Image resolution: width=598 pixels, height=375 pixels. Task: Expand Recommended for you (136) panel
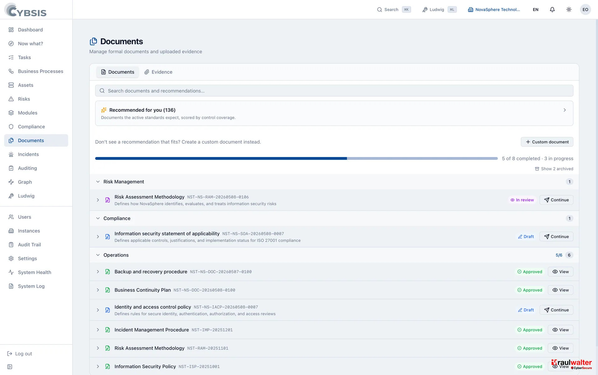334,113
